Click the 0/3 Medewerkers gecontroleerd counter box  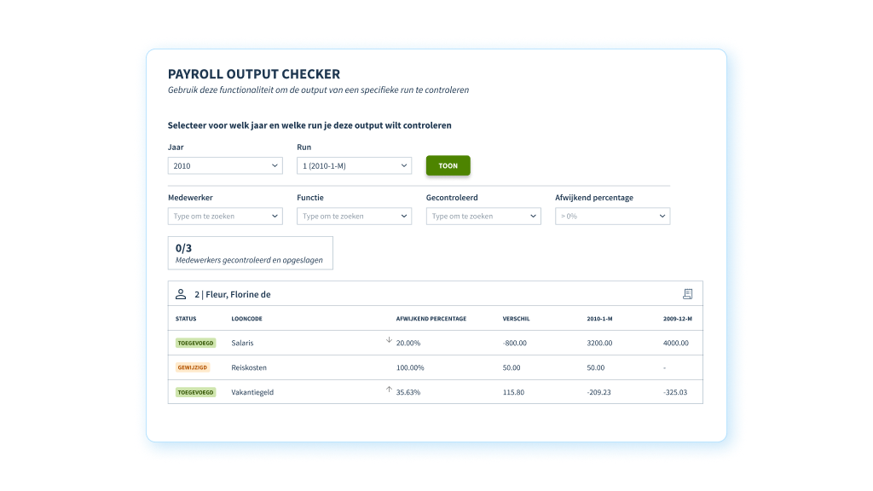click(x=251, y=253)
